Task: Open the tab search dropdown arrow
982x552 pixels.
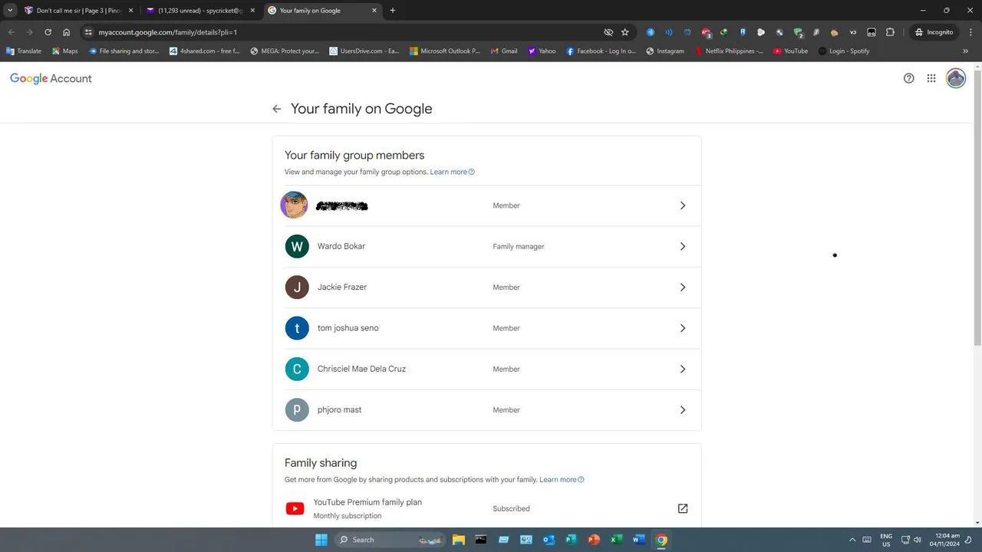Action: pos(10,11)
